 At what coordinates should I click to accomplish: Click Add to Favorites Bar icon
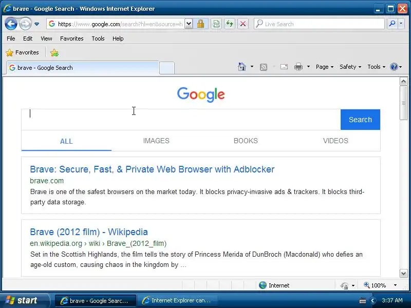point(54,53)
